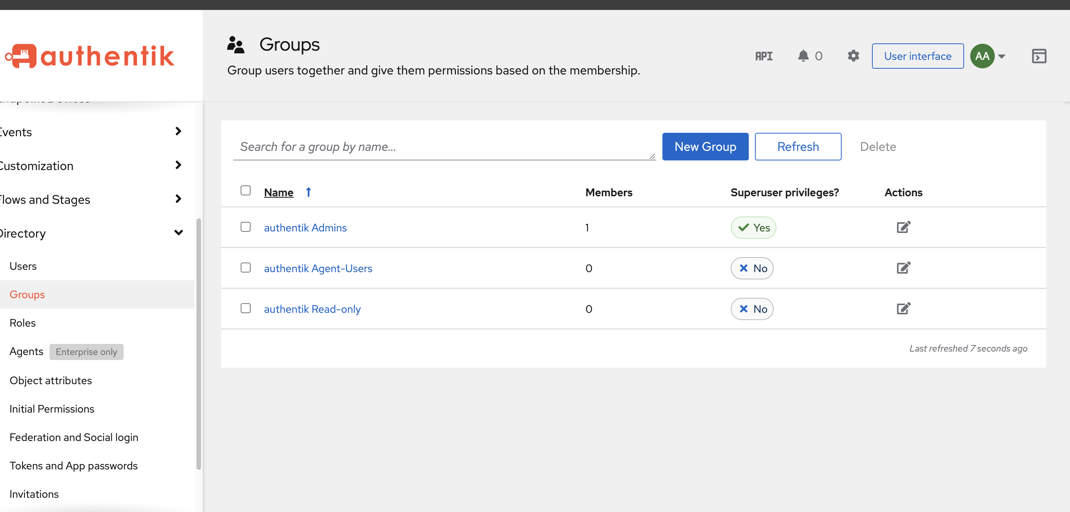This screenshot has width=1070, height=512.
Task: Switch to User interface
Action: pyautogui.click(x=918, y=56)
